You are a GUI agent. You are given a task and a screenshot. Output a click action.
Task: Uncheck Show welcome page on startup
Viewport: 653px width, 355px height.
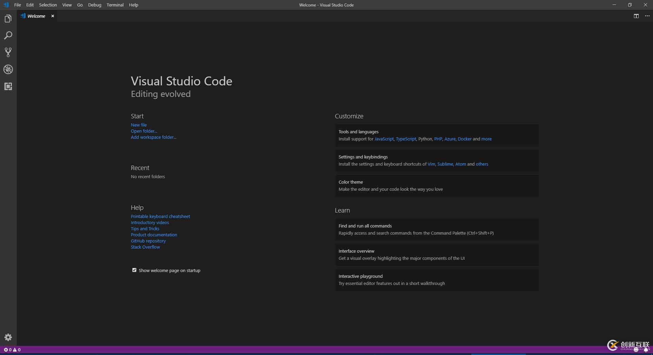pyautogui.click(x=134, y=270)
